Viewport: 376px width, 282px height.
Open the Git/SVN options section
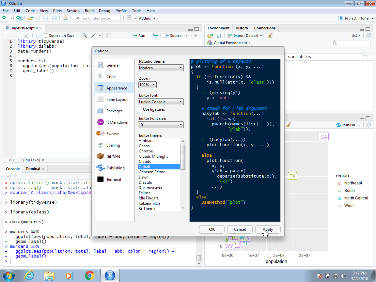(113, 157)
